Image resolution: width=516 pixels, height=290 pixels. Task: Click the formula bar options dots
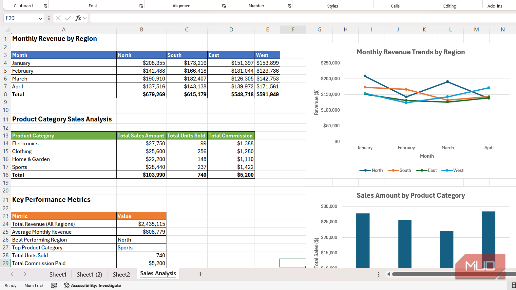[49, 18]
